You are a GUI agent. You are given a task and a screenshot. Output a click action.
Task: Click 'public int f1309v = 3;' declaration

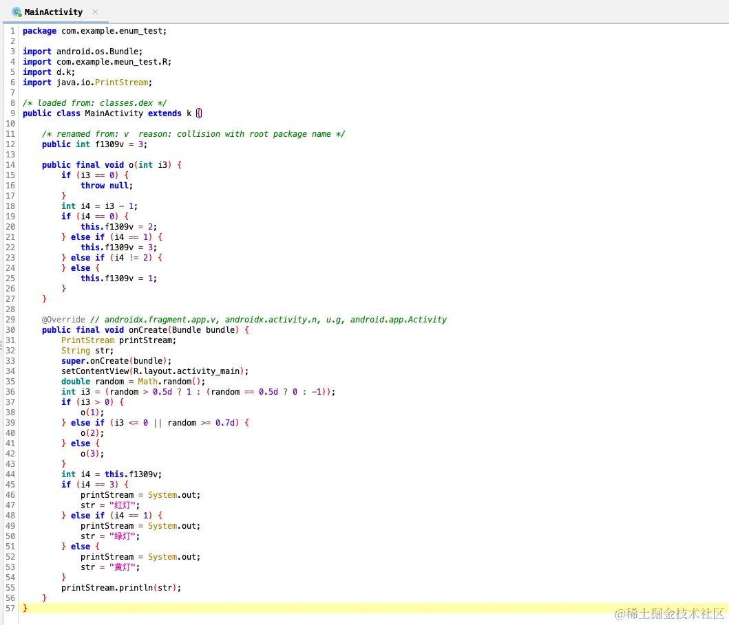94,144
